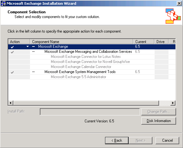Screen dimensions: 183x148
Task: Click the Next button
Action: (x=140, y=140)
